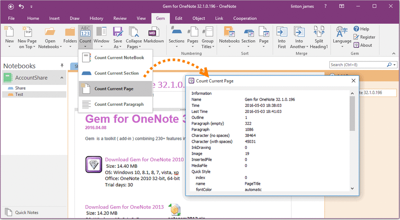Open the Save As tool
This screenshot has width=400, height=220.
(x=117, y=36)
